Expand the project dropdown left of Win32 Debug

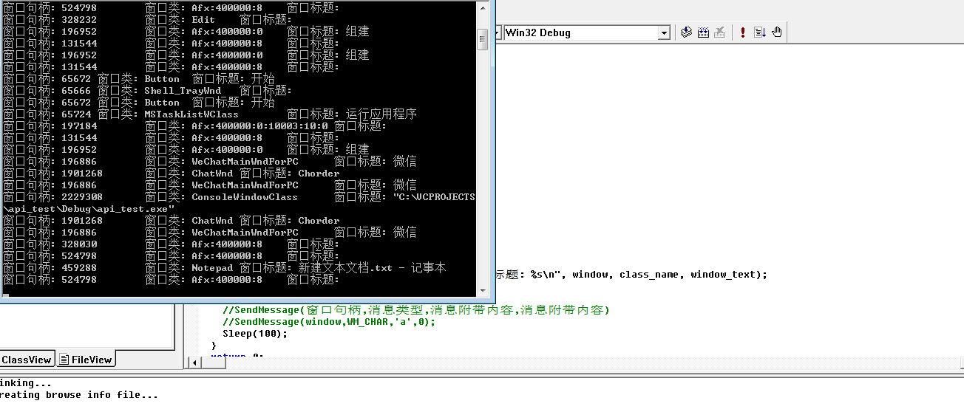click(498, 32)
